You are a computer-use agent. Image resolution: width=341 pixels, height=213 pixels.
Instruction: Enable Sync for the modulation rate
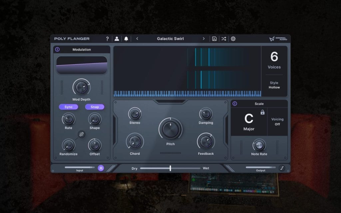click(x=68, y=107)
